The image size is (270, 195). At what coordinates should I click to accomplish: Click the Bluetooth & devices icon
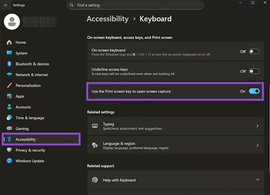(9, 64)
